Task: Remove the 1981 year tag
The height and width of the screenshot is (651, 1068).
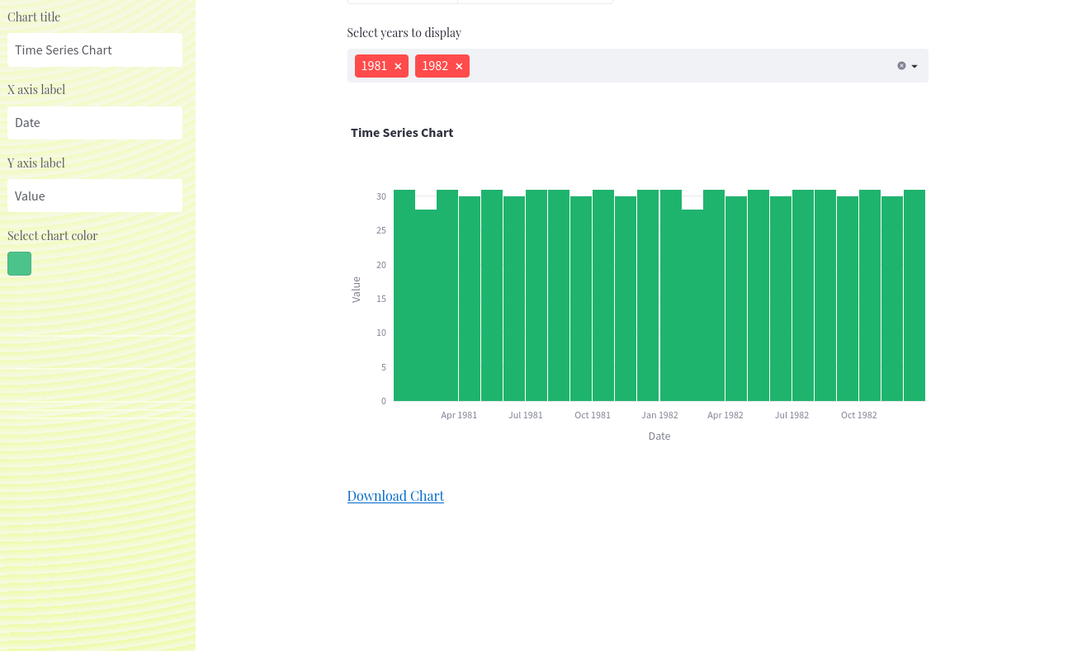Action: (398, 66)
